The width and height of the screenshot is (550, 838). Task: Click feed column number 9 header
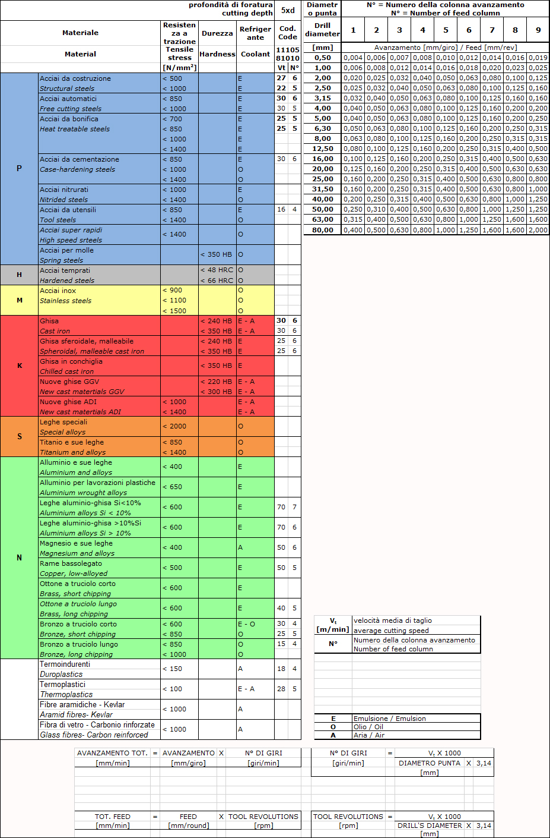click(538, 30)
